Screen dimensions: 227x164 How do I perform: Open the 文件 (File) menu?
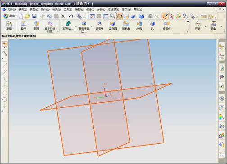point(11,9)
